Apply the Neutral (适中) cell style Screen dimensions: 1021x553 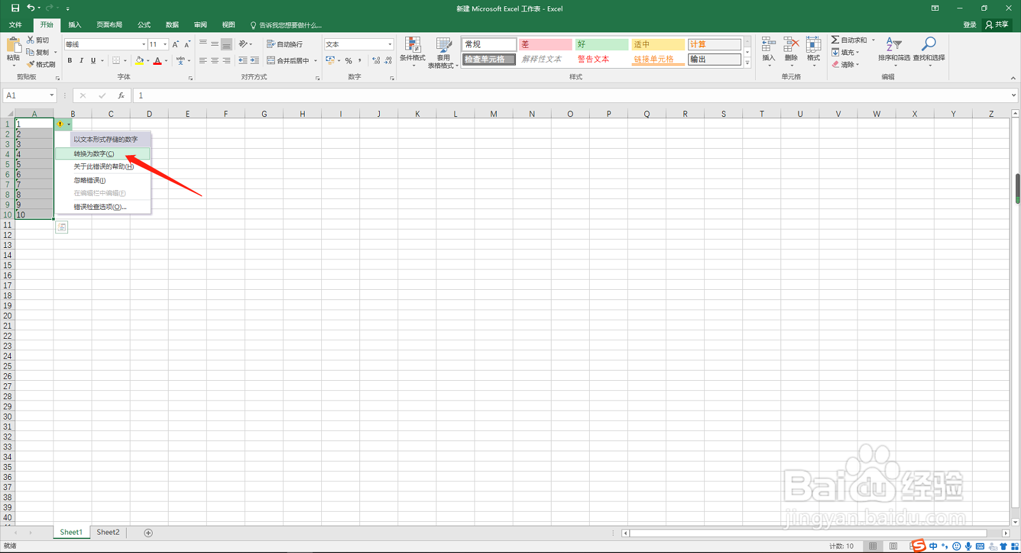[x=657, y=44]
